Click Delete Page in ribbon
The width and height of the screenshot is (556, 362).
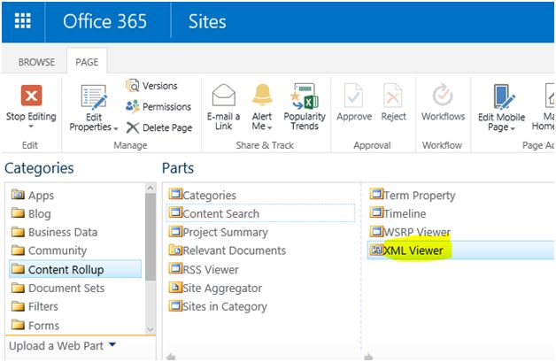coord(158,127)
